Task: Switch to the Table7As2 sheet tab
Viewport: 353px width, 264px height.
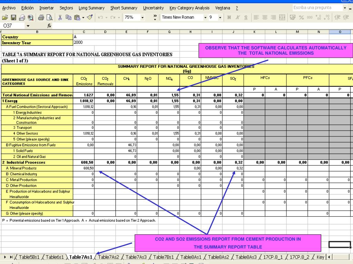Action: pos(109,257)
